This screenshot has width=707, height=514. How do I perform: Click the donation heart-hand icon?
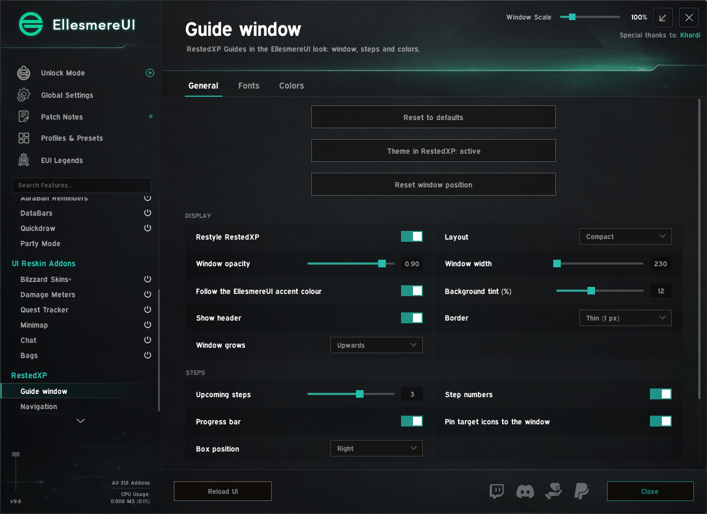554,491
